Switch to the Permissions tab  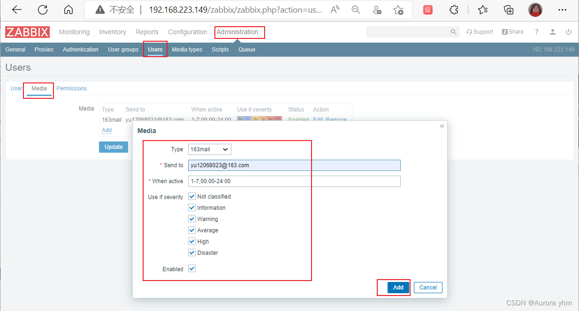[72, 88]
